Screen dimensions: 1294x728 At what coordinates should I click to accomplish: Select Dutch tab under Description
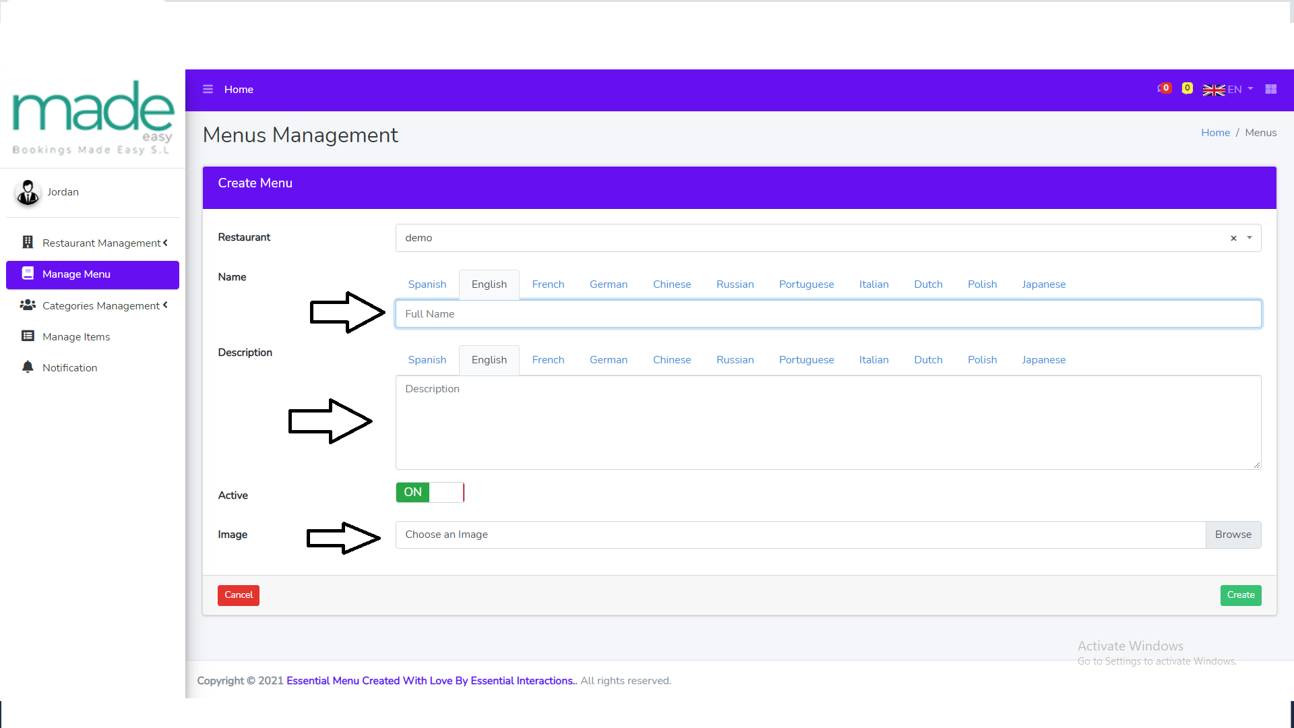[928, 360]
